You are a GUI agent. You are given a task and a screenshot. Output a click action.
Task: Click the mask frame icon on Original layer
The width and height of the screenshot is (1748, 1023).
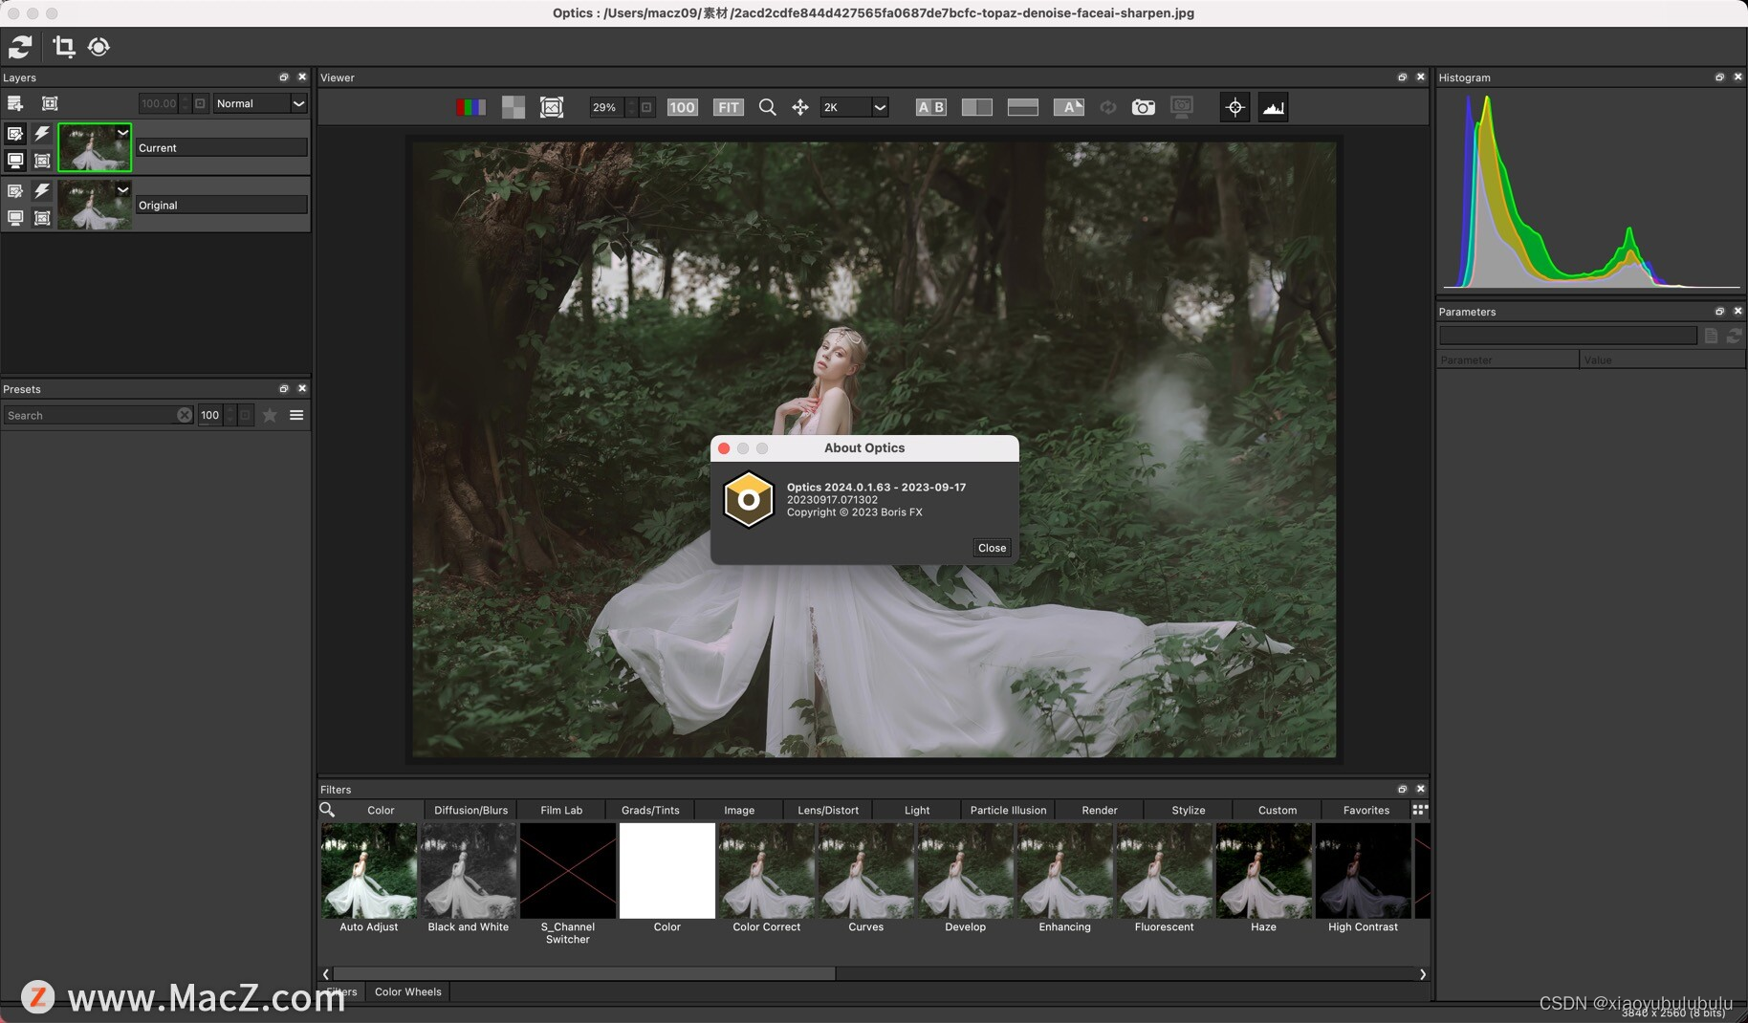pos(42,218)
